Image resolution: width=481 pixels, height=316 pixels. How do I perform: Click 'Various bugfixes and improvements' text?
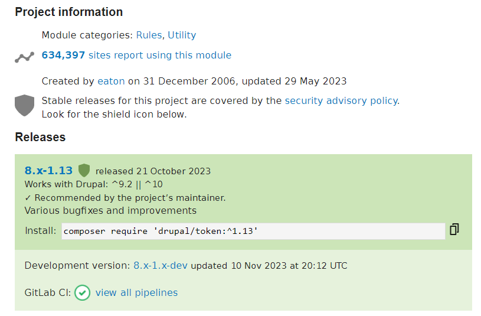(110, 211)
